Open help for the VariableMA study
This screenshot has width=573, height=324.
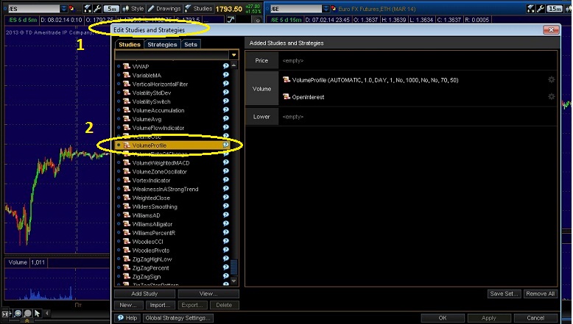coord(226,75)
